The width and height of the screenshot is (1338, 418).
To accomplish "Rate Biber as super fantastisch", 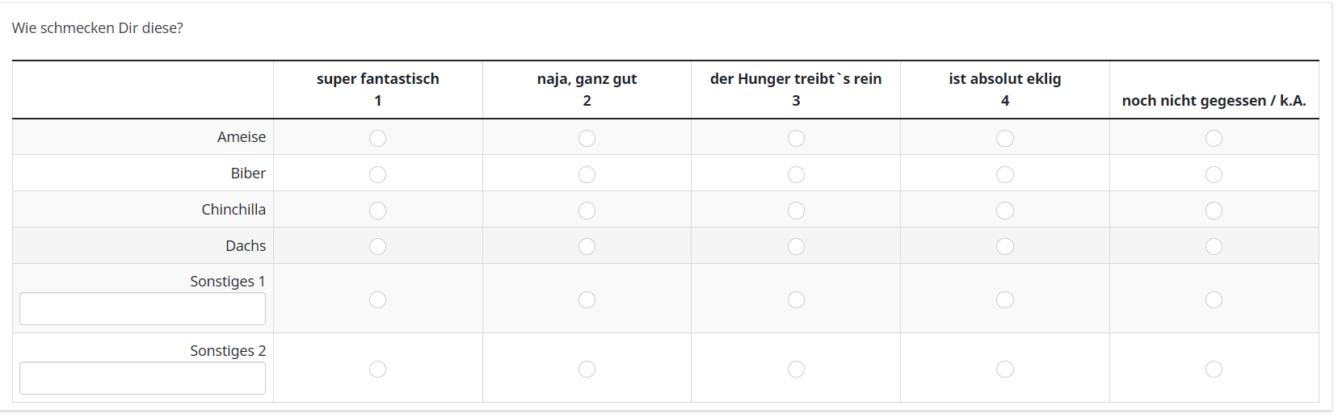I will point(377,174).
